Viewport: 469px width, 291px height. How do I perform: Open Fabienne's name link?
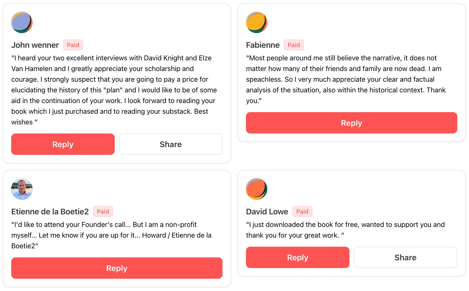pos(263,45)
